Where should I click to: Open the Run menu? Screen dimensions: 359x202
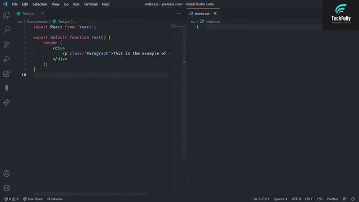76,4
